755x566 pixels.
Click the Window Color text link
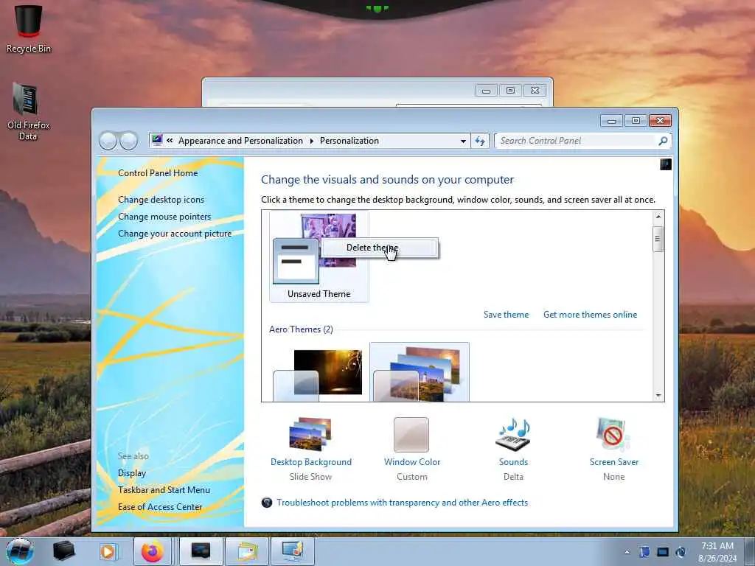411,462
